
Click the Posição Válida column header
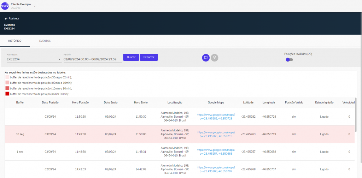point(294,103)
